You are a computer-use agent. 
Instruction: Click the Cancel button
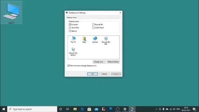tap(104, 74)
